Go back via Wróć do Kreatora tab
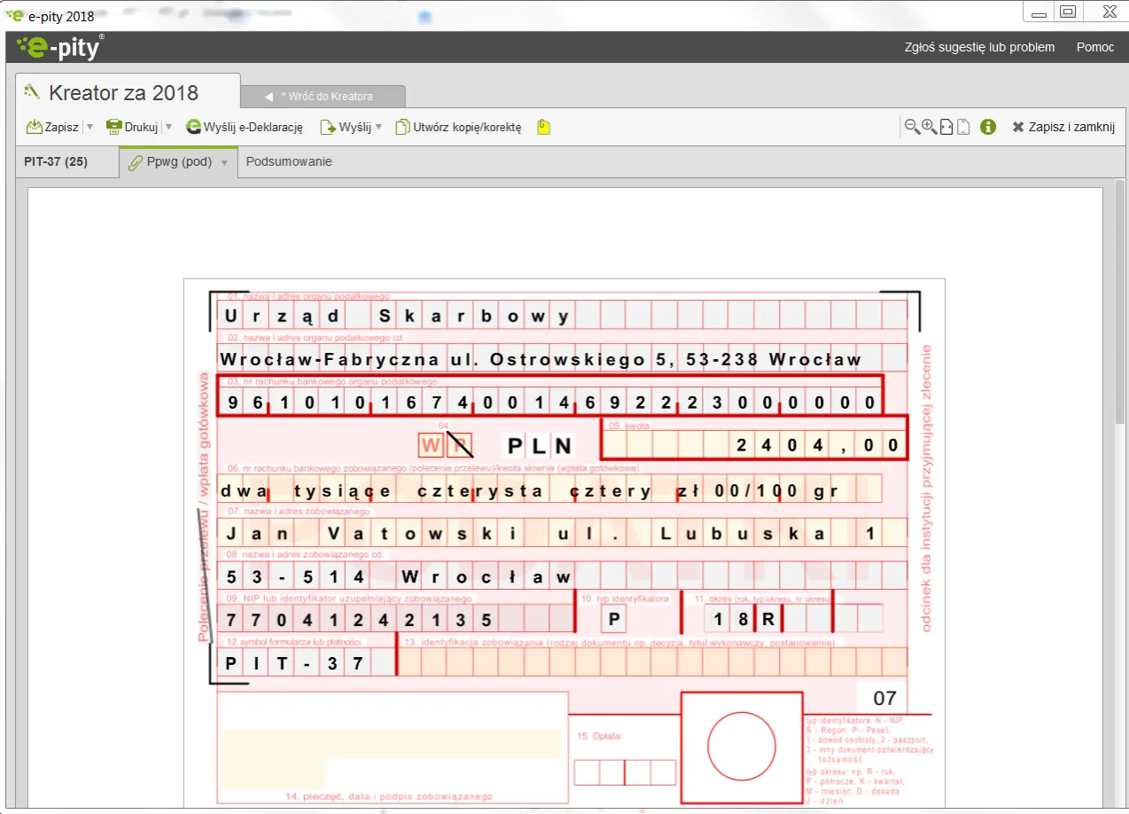 coord(323,96)
